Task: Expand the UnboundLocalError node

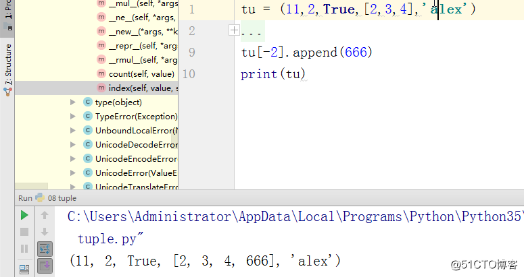Action: 72,131
